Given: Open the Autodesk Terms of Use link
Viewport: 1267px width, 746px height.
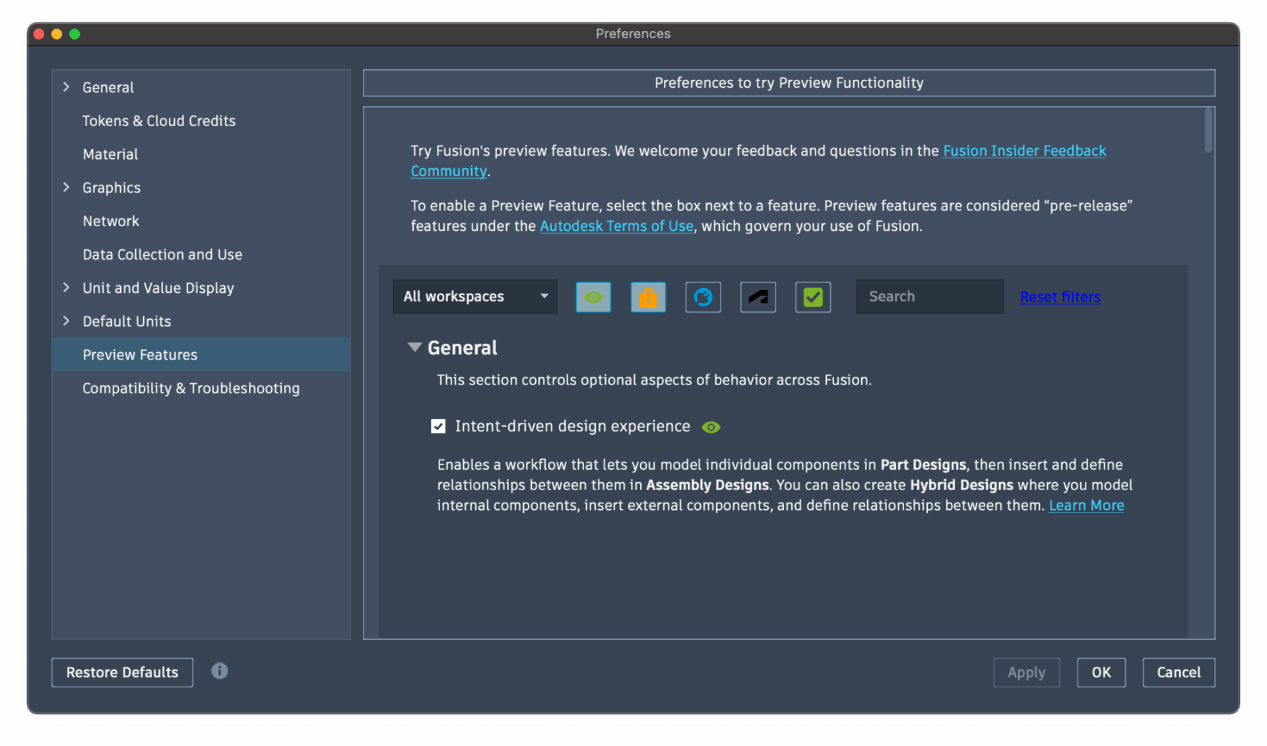Looking at the screenshot, I should tap(616, 226).
